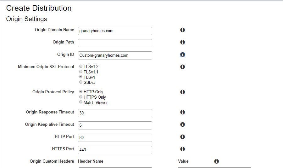Click the 'Header Name' column label
283x168 pixels.
click(91, 161)
